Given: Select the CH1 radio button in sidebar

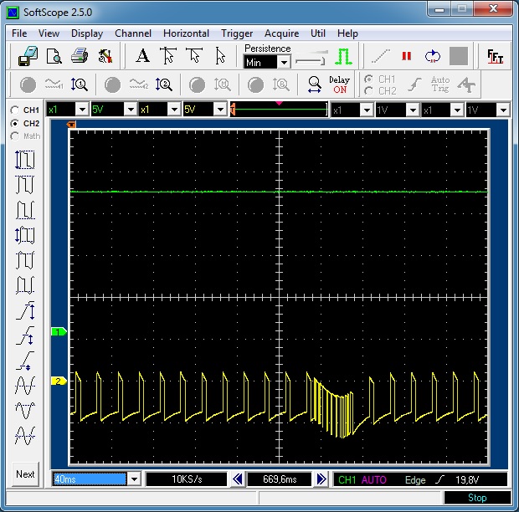Looking at the screenshot, I should 14,110.
